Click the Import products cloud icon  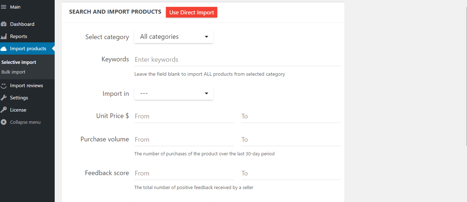pos(4,49)
